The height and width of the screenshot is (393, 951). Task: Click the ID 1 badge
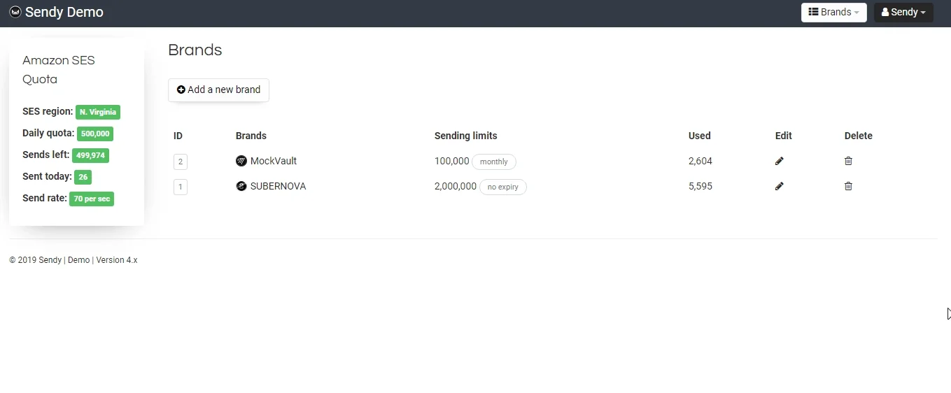pyautogui.click(x=181, y=187)
